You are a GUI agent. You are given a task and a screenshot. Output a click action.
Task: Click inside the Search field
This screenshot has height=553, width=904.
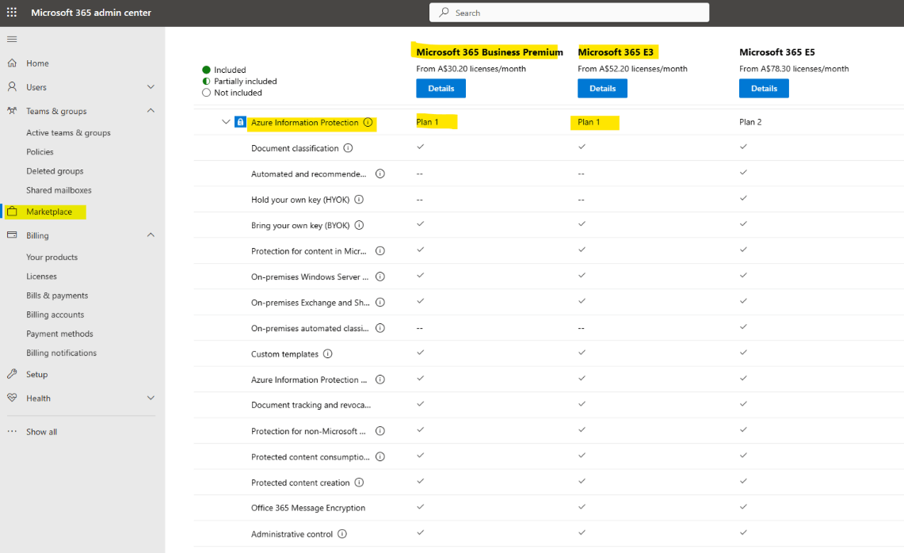(569, 12)
